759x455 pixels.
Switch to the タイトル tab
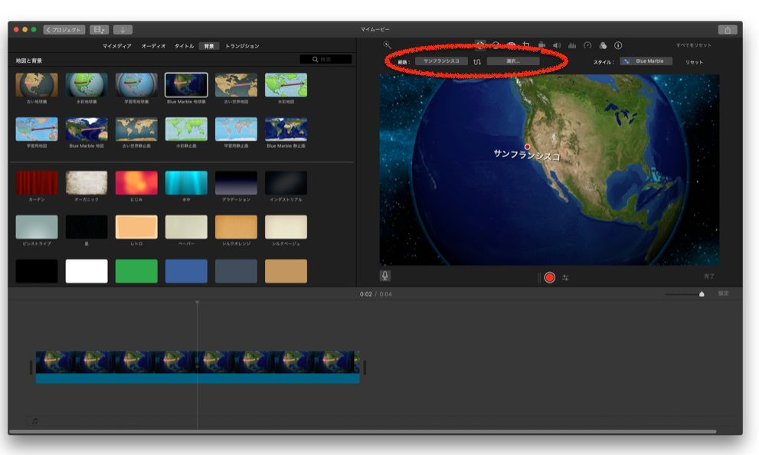184,46
